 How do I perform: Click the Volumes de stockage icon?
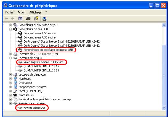click(15, 103)
